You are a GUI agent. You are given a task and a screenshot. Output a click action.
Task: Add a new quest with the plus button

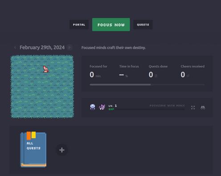point(62,150)
